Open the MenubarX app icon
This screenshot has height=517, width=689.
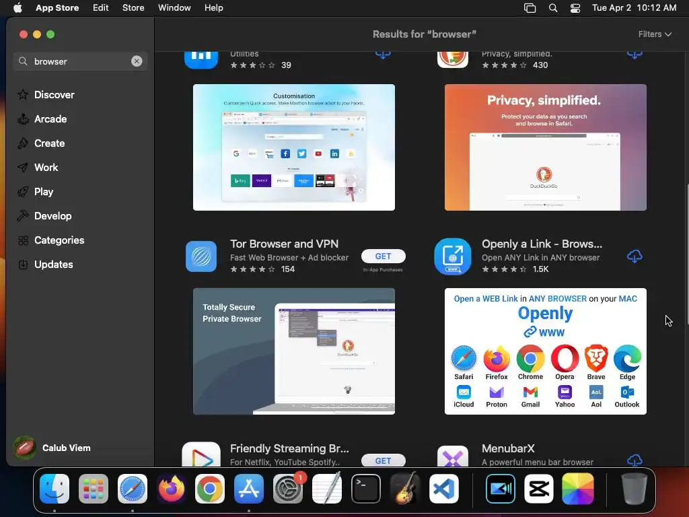click(x=453, y=456)
